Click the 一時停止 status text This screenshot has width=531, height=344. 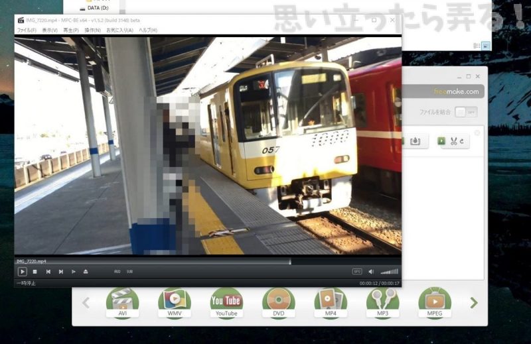[x=26, y=283]
